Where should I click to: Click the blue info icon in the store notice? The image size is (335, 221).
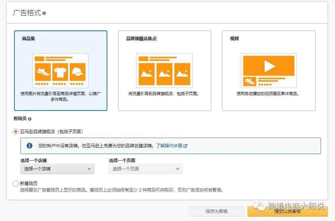tap(30, 146)
